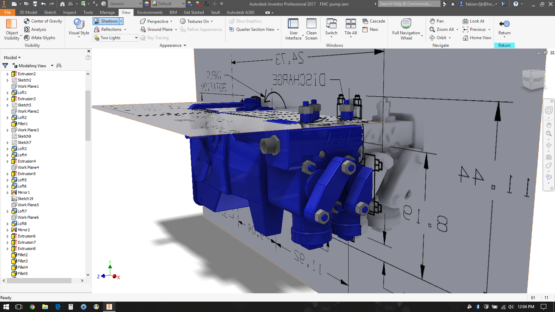
Task: Click the Slice Graphics tool
Action: pyautogui.click(x=245, y=21)
